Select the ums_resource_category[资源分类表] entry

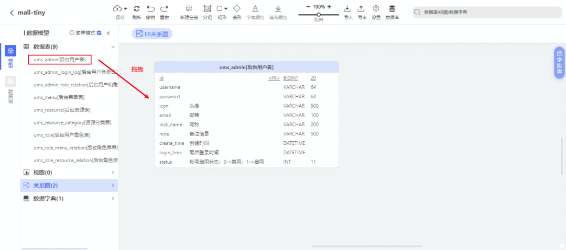tap(72, 123)
